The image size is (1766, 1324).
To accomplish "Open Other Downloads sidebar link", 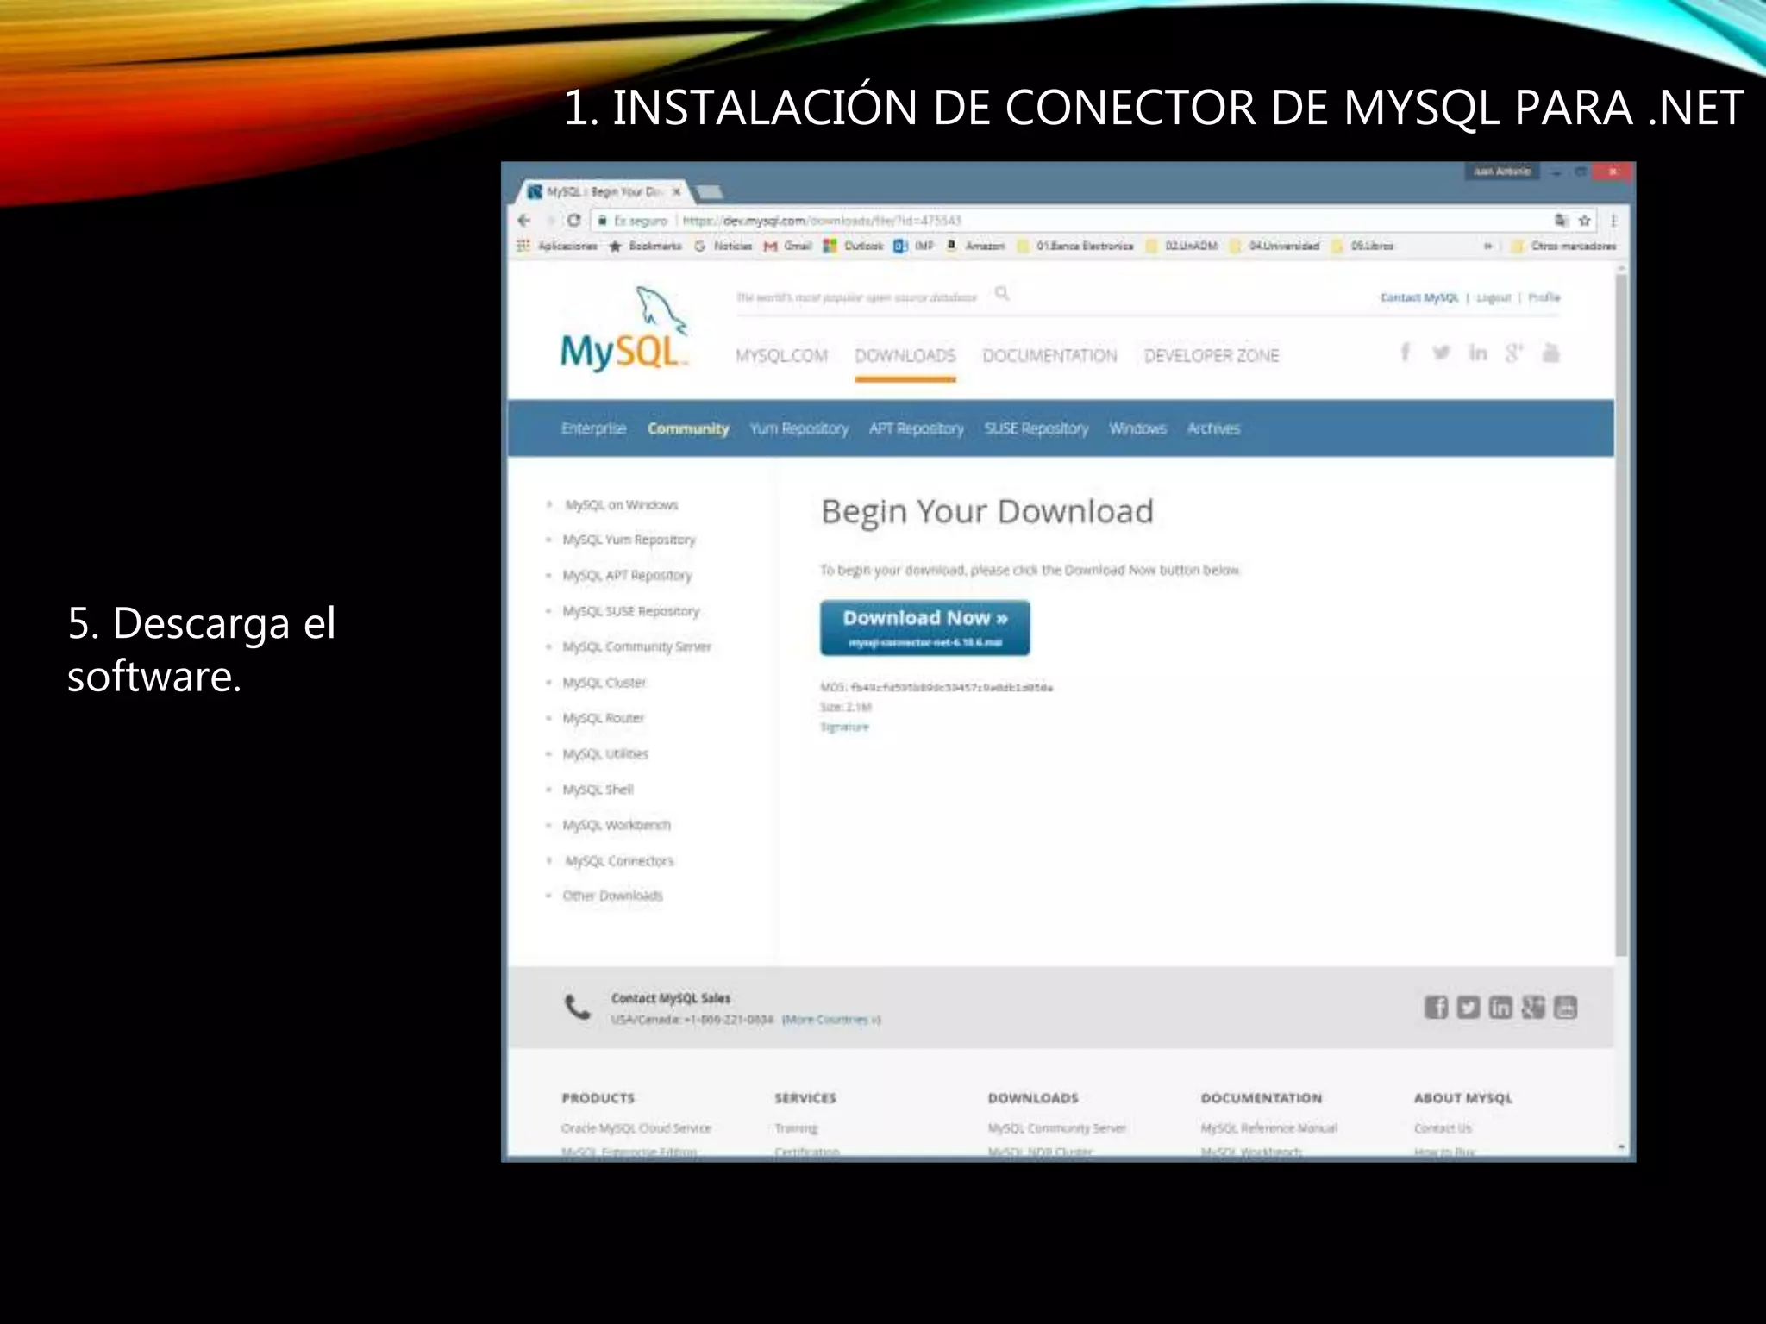I will point(612,896).
